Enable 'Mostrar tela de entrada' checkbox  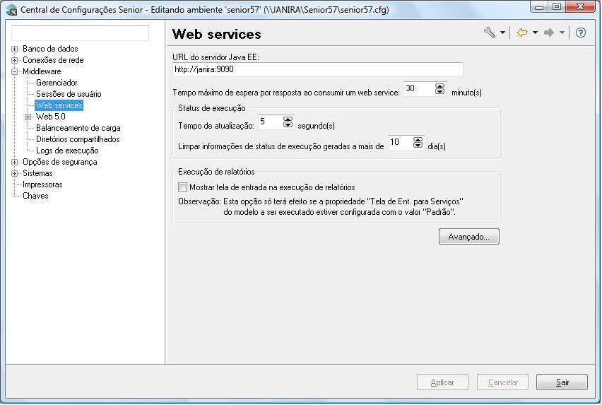coord(183,187)
